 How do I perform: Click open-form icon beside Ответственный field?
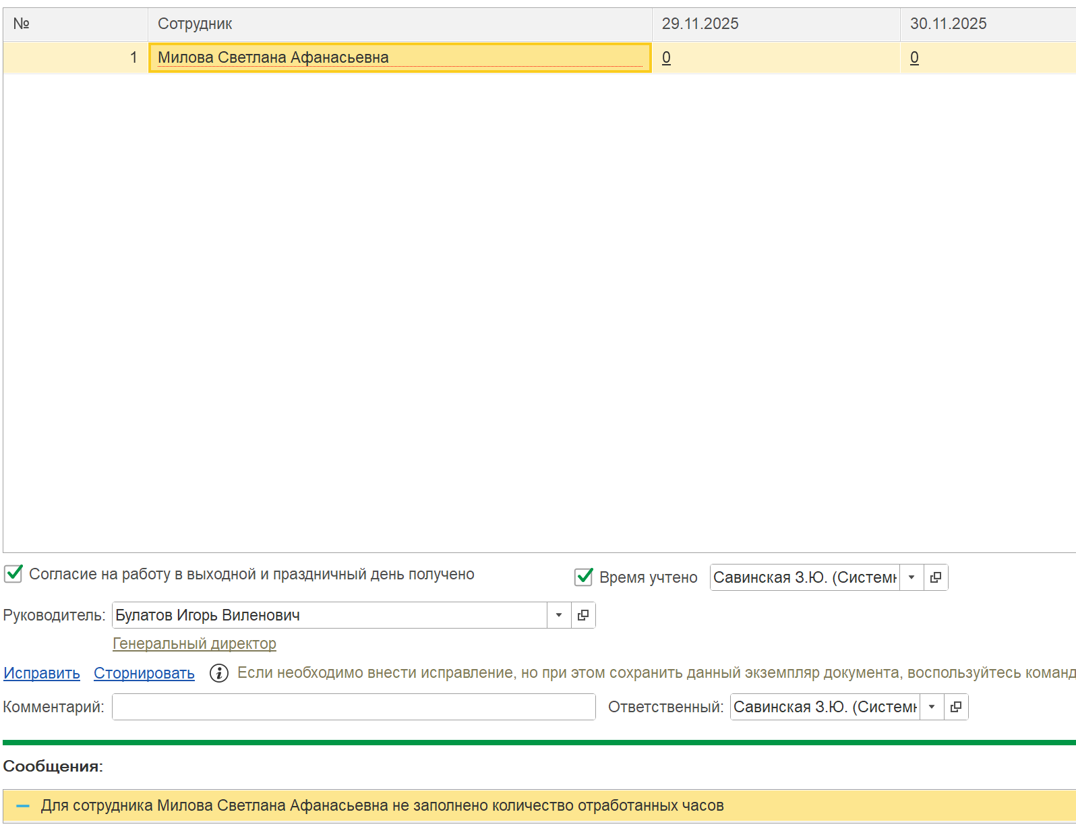[x=956, y=707]
